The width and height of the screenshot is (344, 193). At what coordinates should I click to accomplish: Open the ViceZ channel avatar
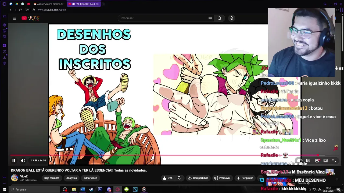click(x=15, y=178)
